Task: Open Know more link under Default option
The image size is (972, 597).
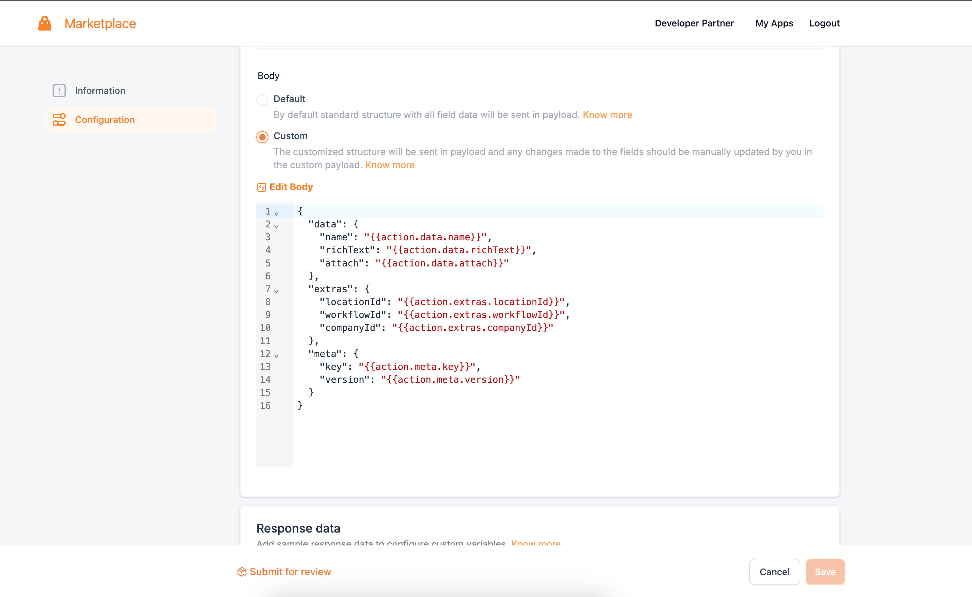Action: [x=607, y=114]
